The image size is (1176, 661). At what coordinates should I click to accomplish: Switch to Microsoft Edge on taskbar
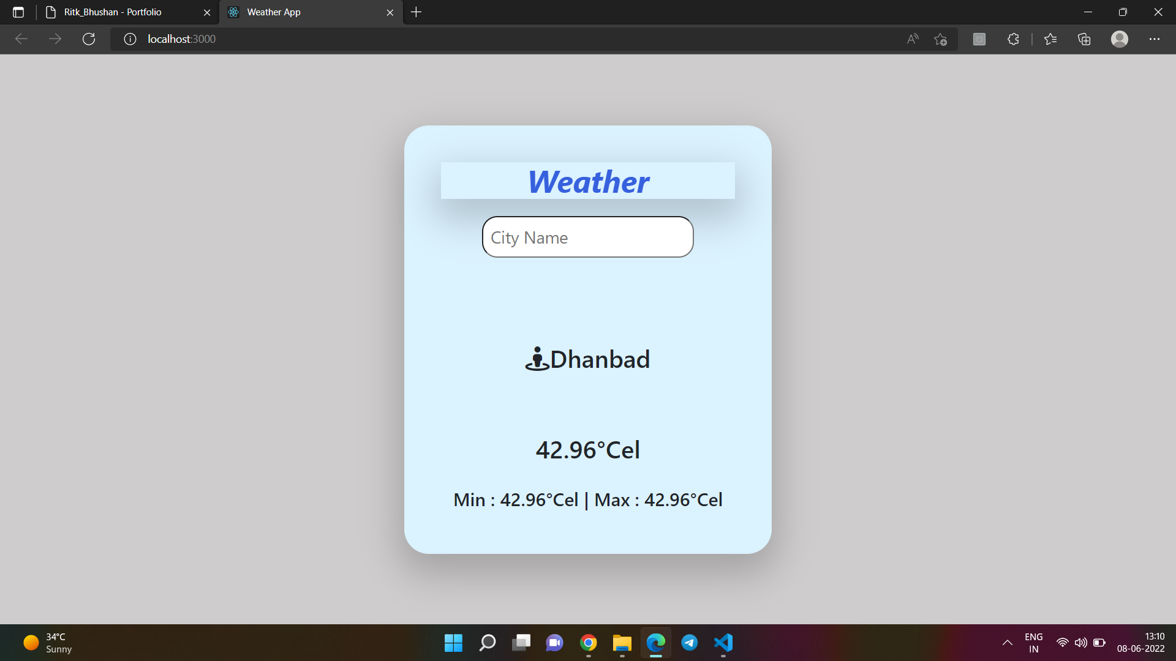tap(656, 643)
